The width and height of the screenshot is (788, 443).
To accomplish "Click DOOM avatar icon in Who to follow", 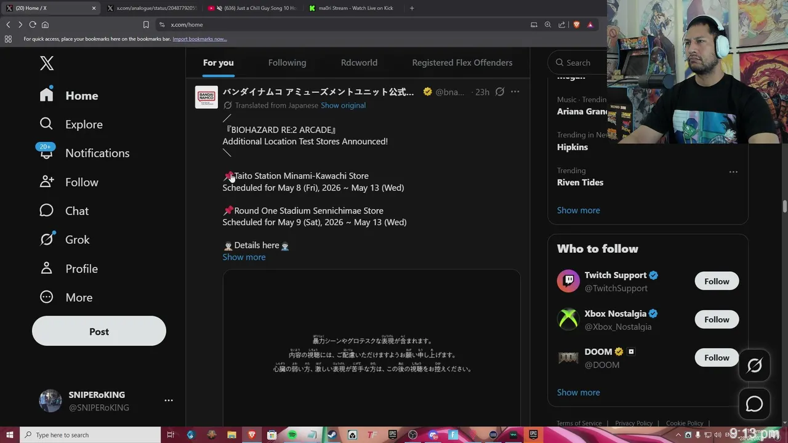I will 568,357.
